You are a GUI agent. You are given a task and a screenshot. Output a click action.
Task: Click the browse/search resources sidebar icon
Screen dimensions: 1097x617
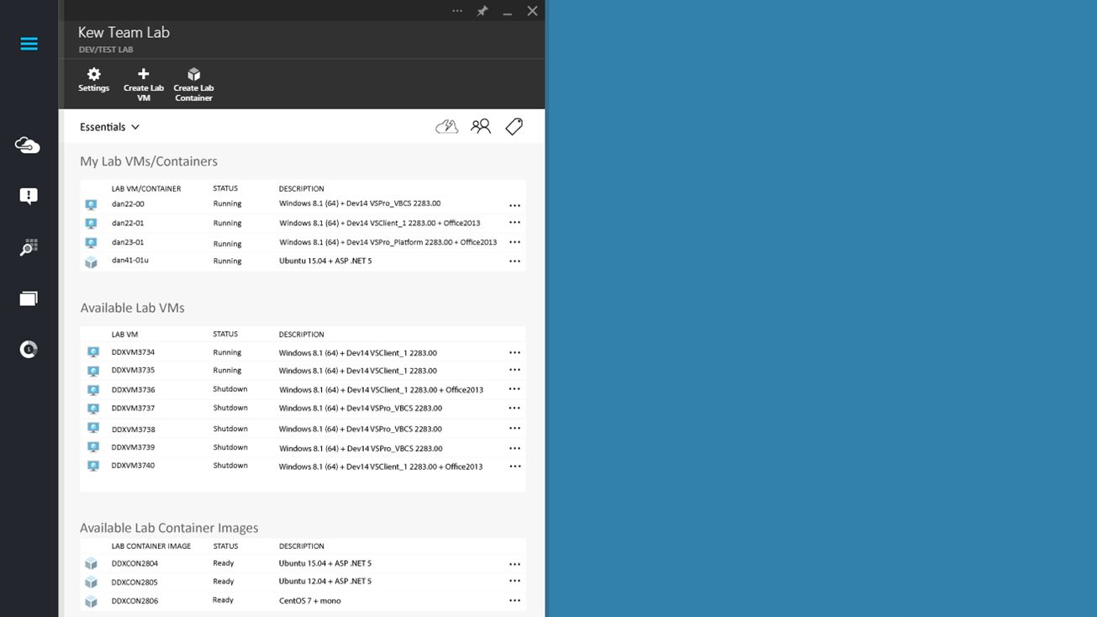tap(29, 248)
